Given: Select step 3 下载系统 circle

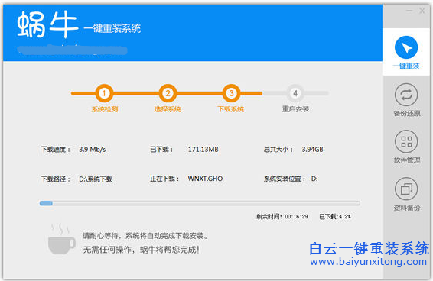Looking at the screenshot, I should coord(231,93).
